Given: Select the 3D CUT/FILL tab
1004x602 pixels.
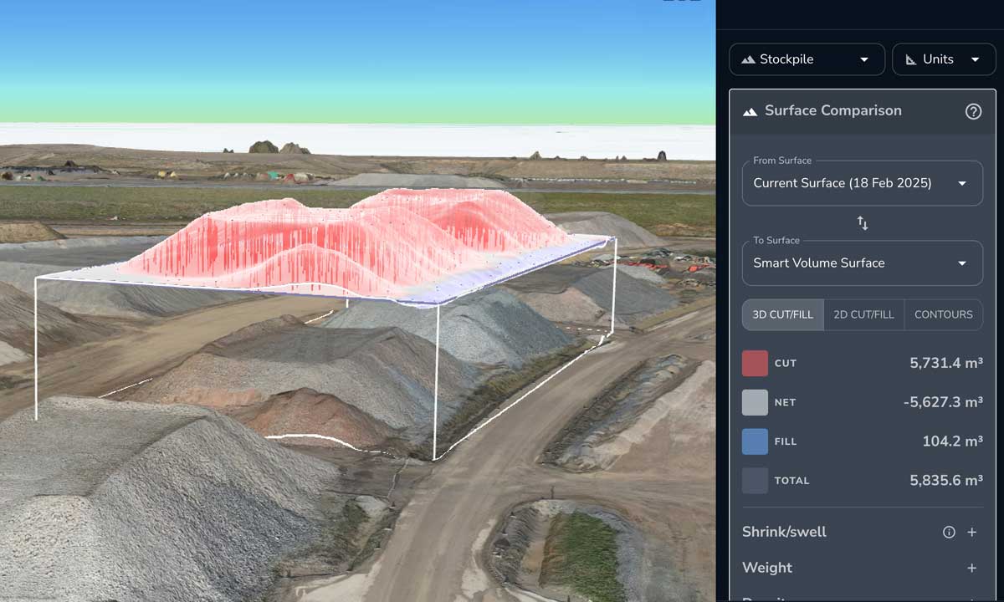Looking at the screenshot, I should 782,314.
